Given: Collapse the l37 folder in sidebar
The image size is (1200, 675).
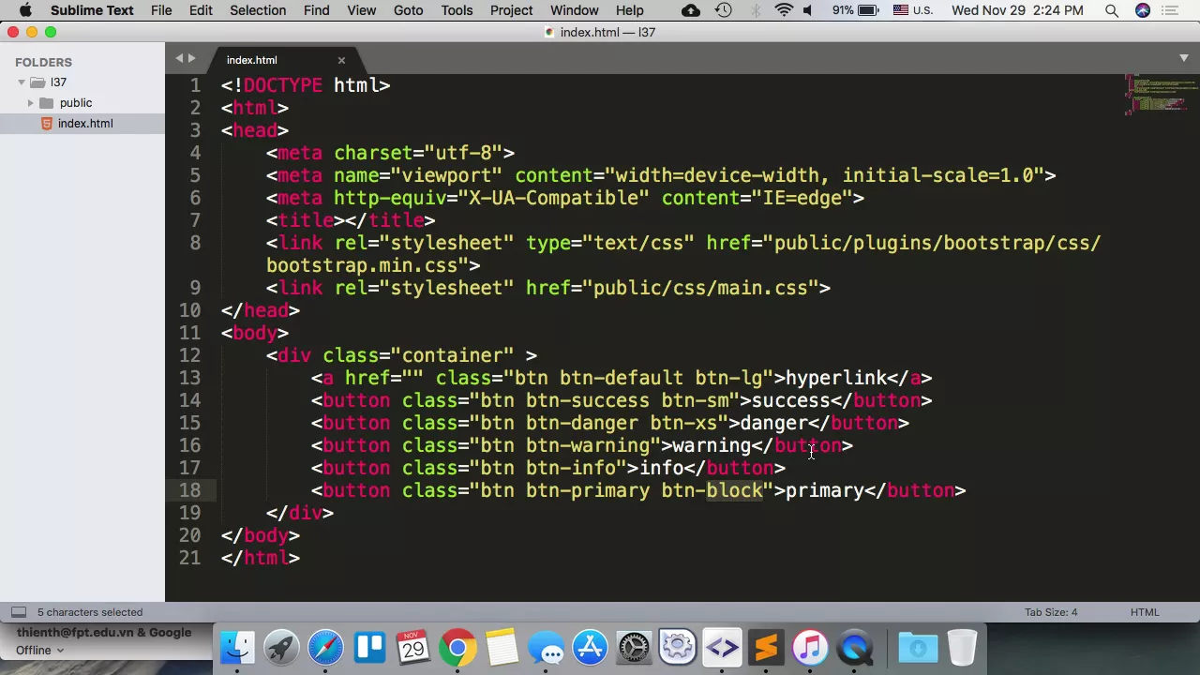Looking at the screenshot, I should 22,82.
